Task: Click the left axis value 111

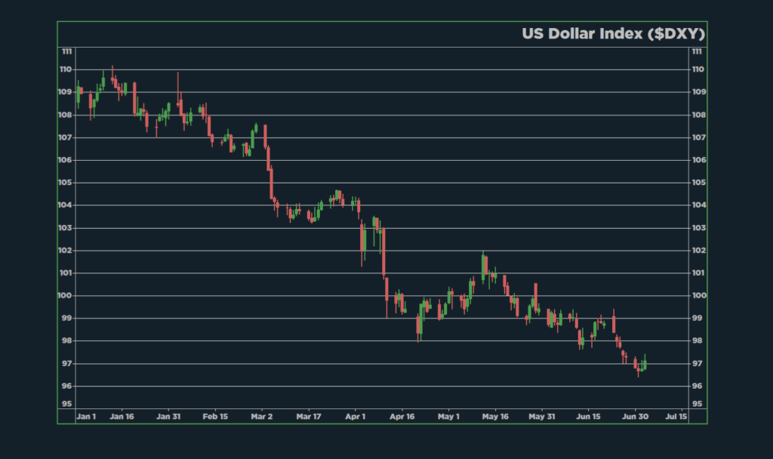Action: [67, 51]
